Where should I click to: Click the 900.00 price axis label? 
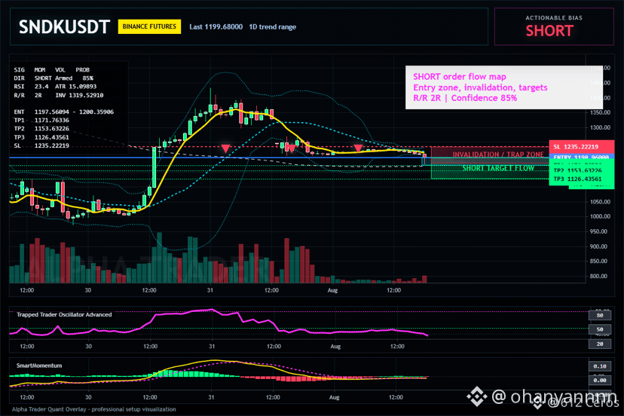[600, 246]
